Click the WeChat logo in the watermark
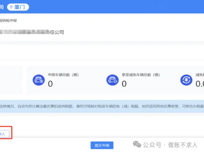 pyautogui.click(x=137, y=144)
